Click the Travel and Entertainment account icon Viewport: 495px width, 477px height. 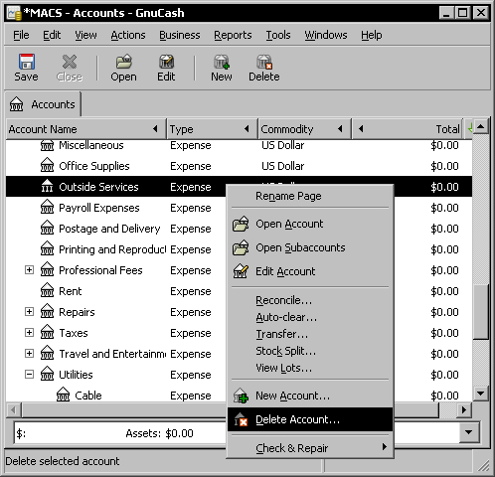47,354
